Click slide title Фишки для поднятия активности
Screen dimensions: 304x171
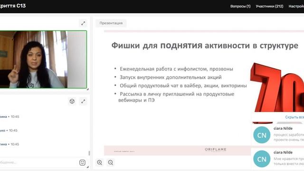pos(205,46)
